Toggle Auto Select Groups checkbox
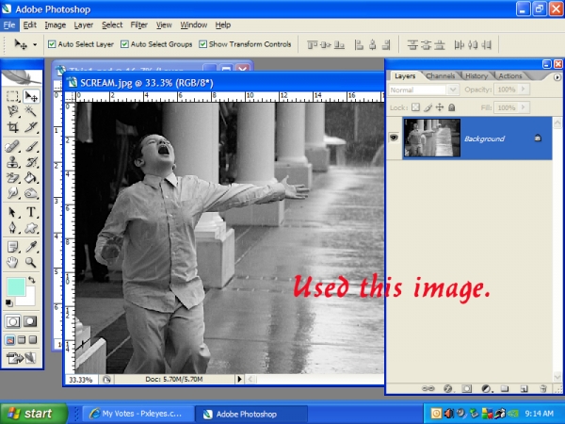The width and height of the screenshot is (565, 424). click(x=124, y=44)
